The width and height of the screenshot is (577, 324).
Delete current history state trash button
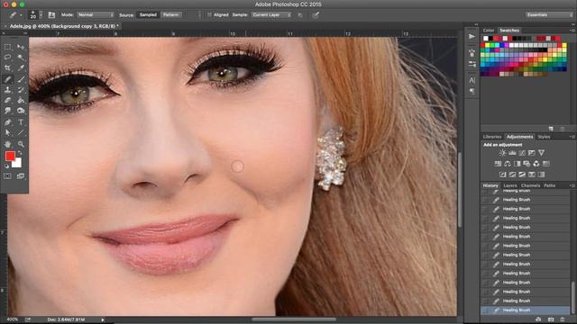[x=563, y=319]
